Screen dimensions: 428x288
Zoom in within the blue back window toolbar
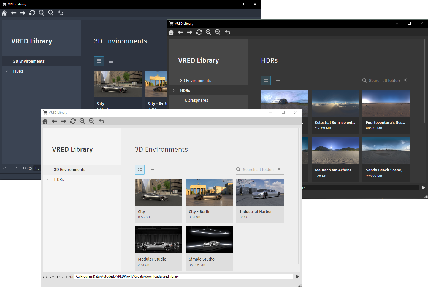(x=42, y=13)
